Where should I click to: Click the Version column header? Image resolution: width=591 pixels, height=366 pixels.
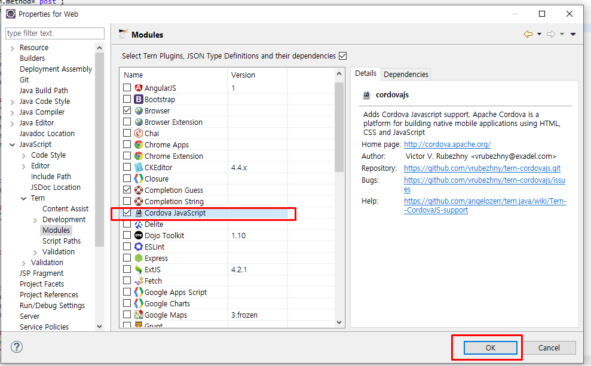point(257,75)
